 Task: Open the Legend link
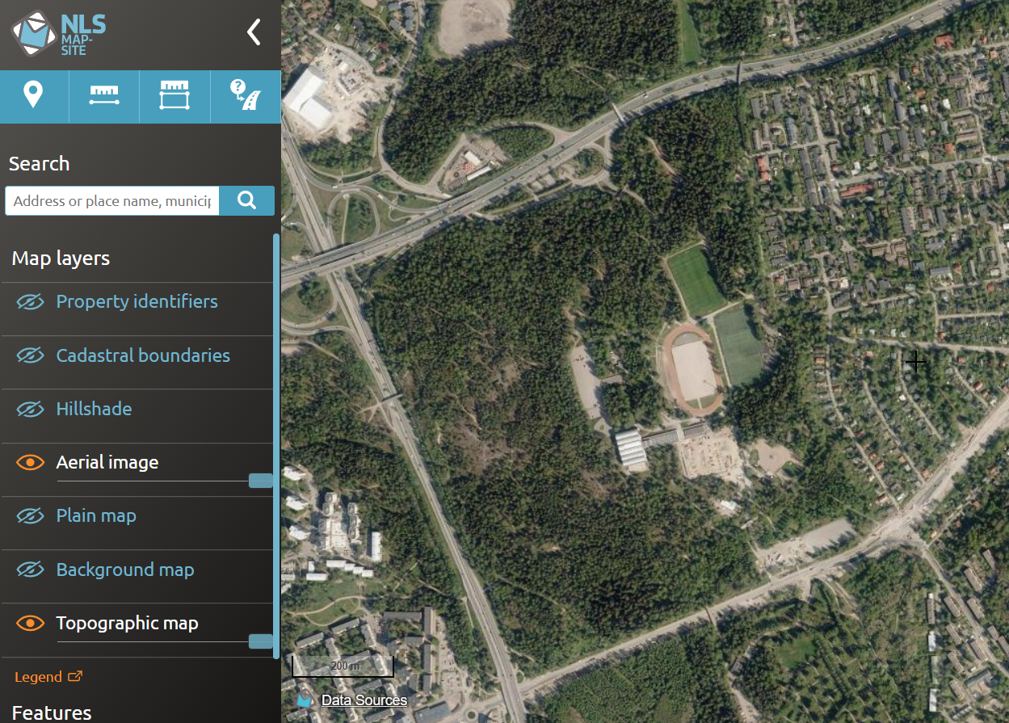[x=38, y=677]
